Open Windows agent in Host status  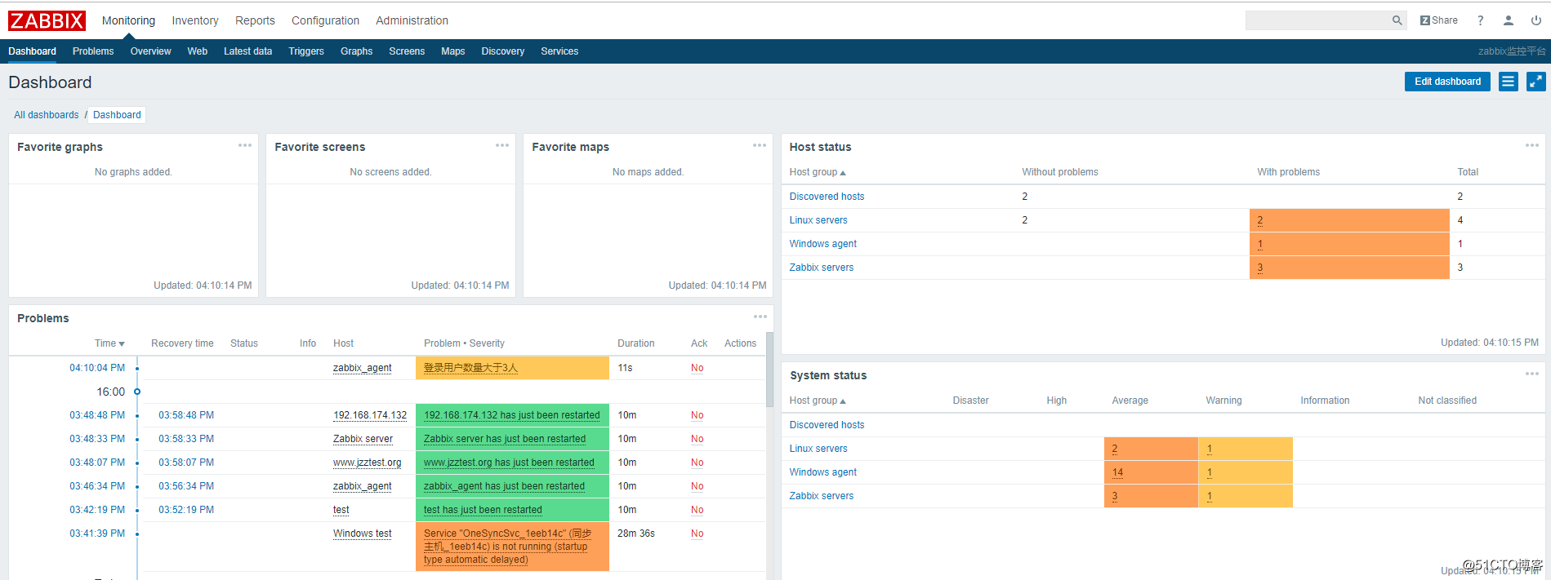[x=823, y=244]
